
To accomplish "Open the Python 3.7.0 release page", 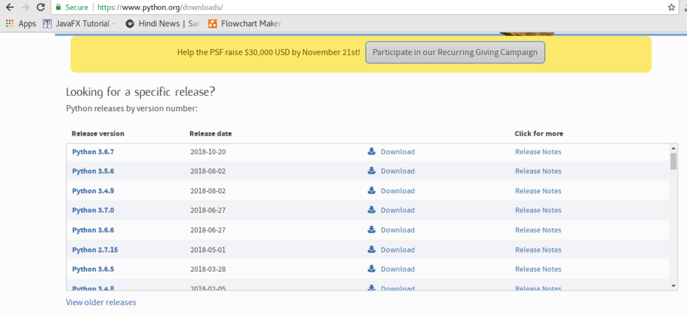I will point(93,210).
